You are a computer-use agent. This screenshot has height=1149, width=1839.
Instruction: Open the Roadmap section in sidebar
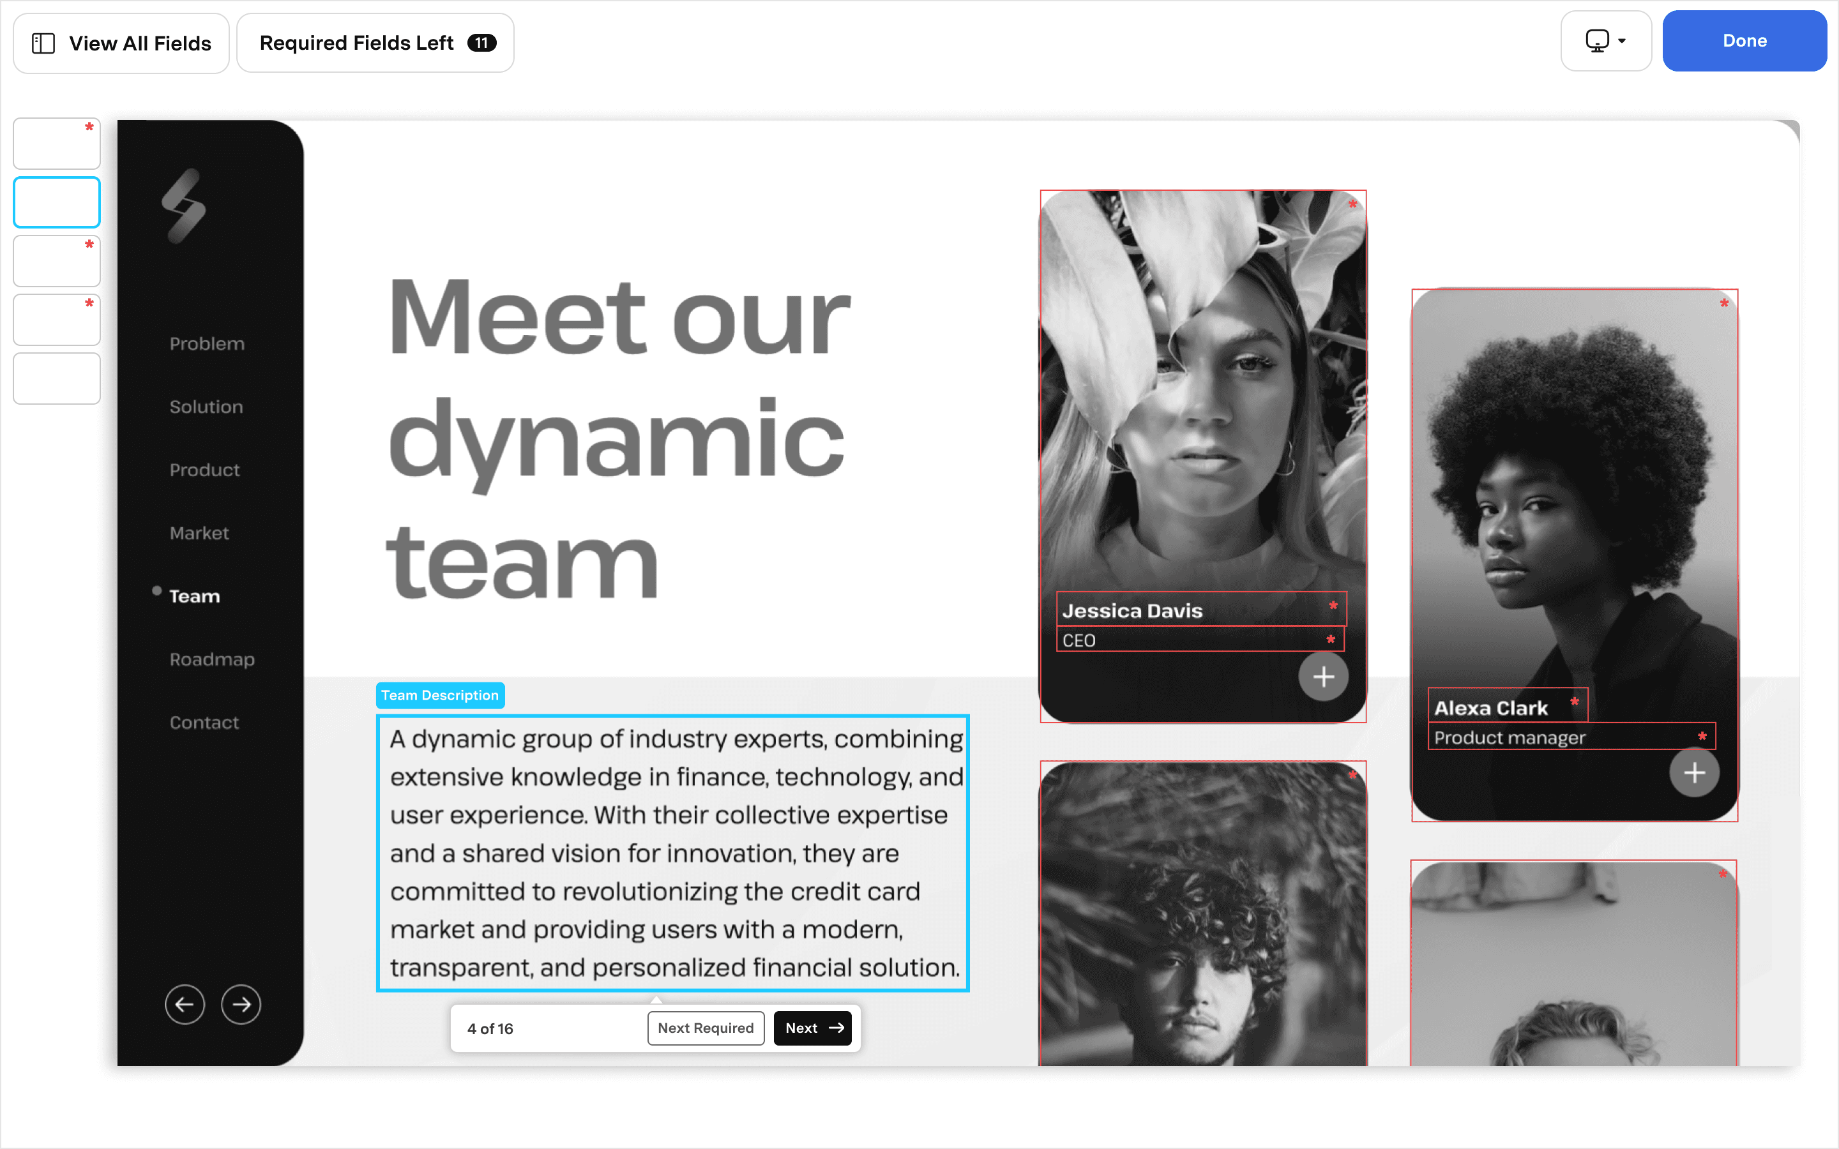(x=212, y=659)
